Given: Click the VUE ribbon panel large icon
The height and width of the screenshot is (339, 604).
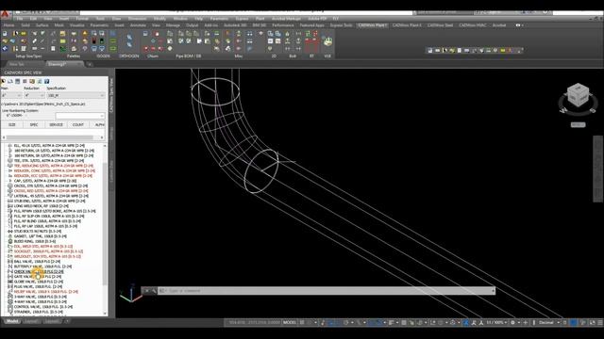Looking at the screenshot, I should click(327, 41).
